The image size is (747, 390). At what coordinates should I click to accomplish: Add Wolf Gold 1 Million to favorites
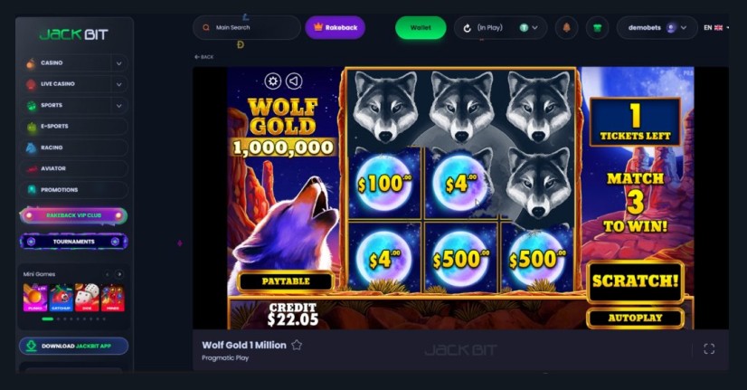pos(297,345)
